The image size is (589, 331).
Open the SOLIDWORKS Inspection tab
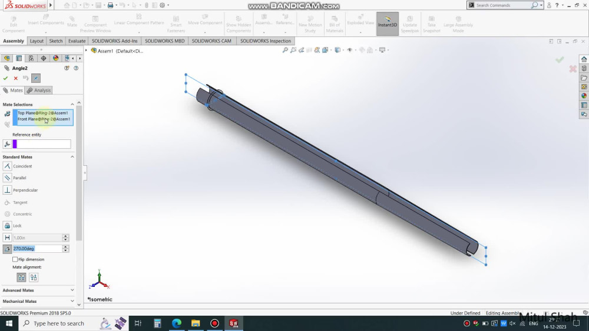pos(266,41)
